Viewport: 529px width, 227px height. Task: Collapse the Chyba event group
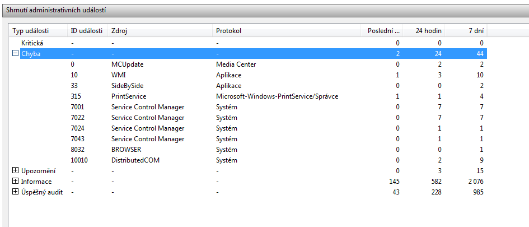tap(15, 54)
